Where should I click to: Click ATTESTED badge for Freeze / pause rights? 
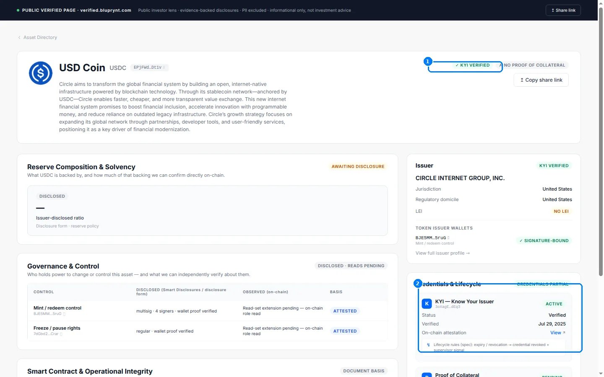345,331
